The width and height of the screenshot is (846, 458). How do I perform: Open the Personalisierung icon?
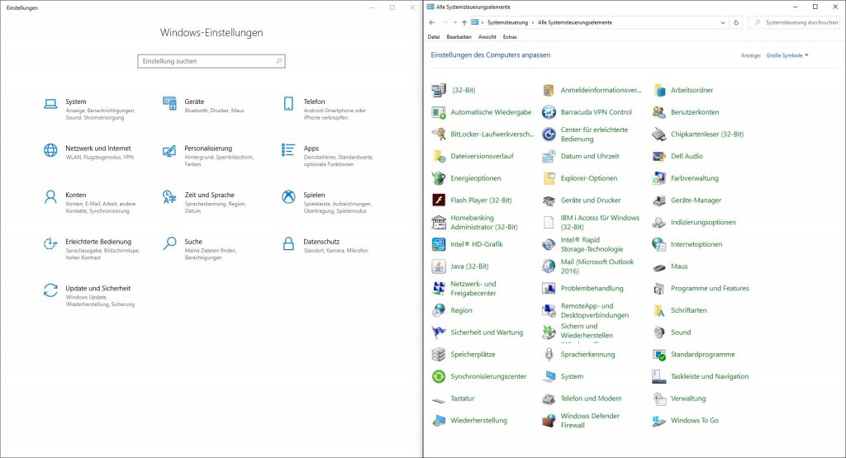(169, 150)
